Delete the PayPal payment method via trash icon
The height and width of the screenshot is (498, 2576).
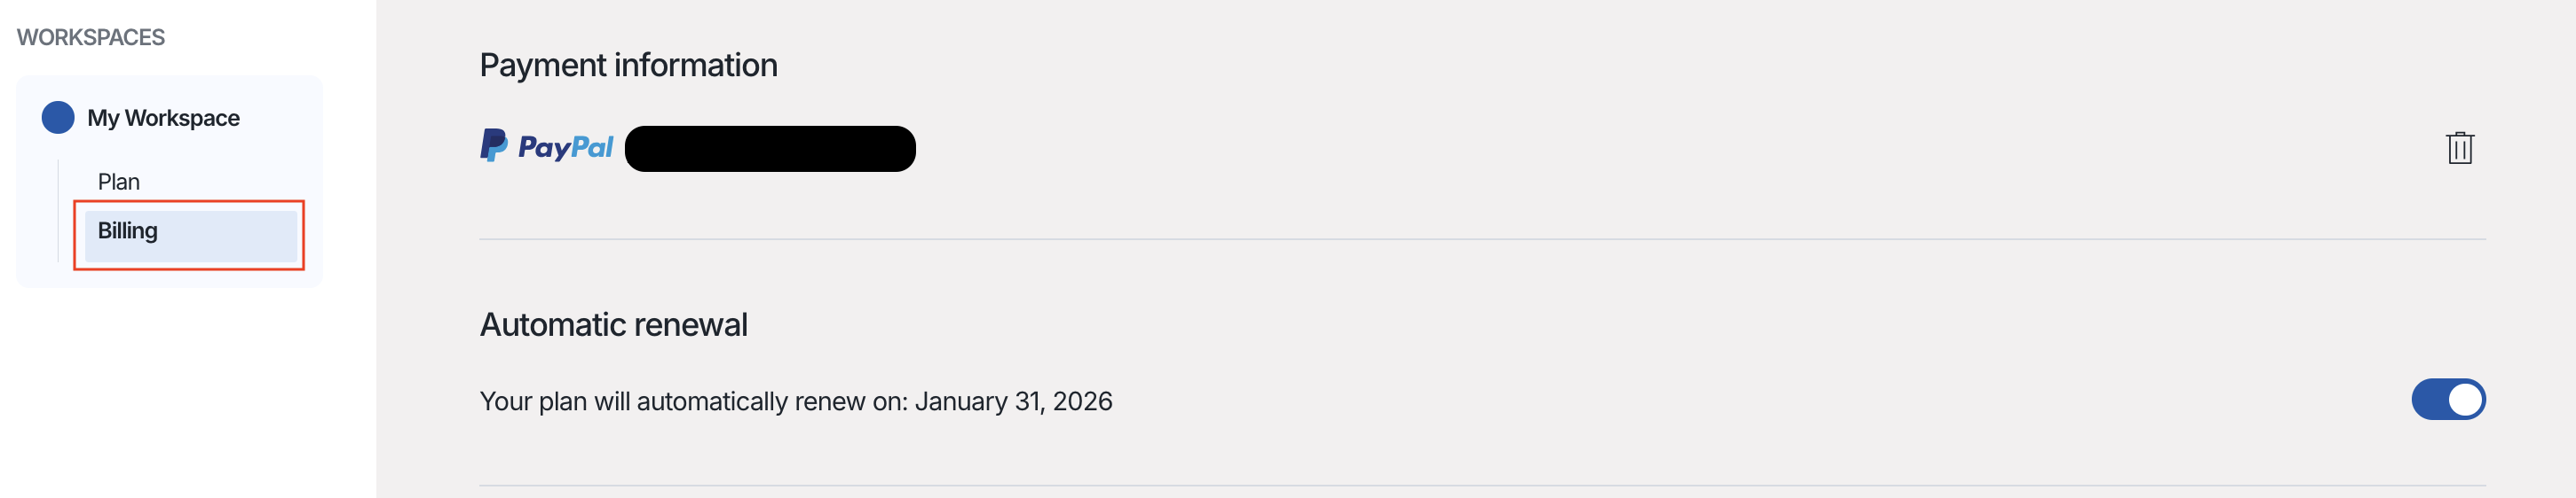2459,148
